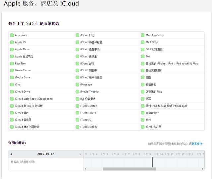Select 查找我的 iPhone、iPad entry

172,64
